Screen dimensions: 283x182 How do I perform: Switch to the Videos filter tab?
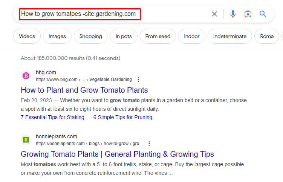click(27, 37)
